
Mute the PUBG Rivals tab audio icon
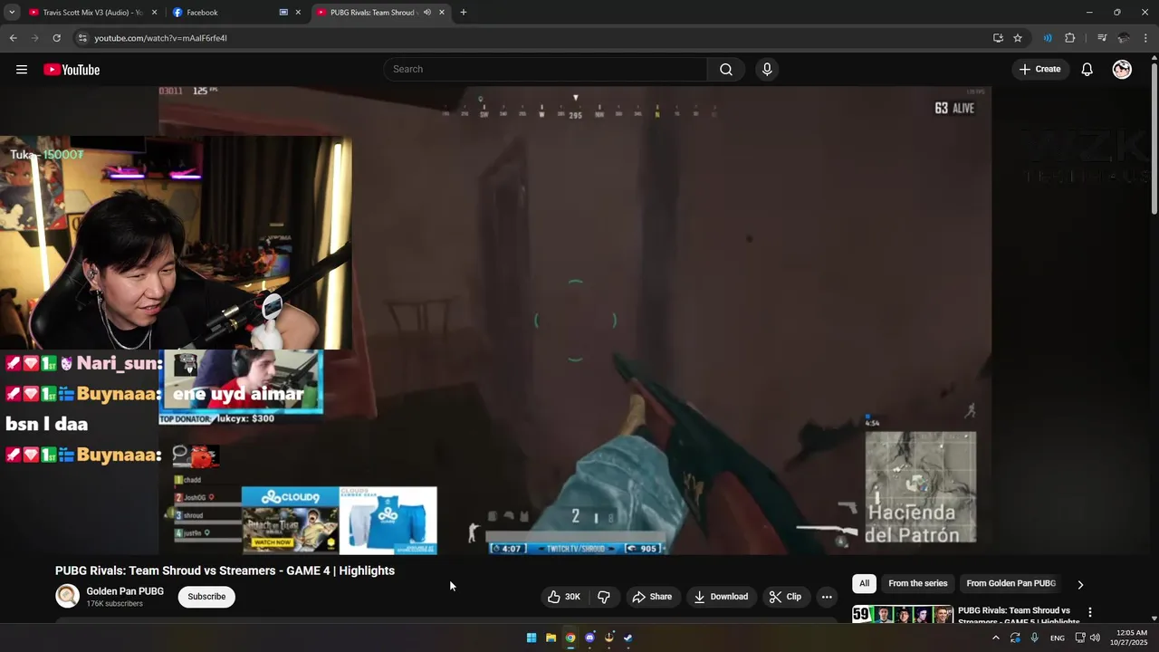pos(426,13)
